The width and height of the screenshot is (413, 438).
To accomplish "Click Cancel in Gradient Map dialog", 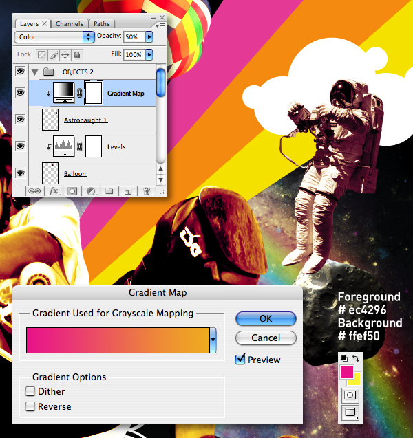I will [266, 338].
